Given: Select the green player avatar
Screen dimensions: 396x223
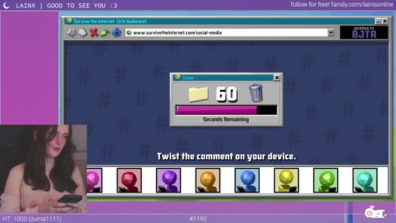Looking at the screenshot, I should [x=325, y=180].
